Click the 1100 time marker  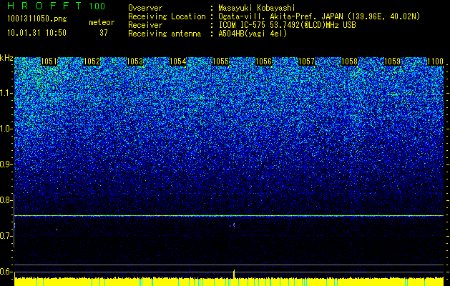[x=435, y=61]
